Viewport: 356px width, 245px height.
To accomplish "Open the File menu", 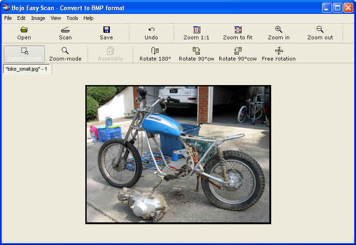I will click(8, 18).
